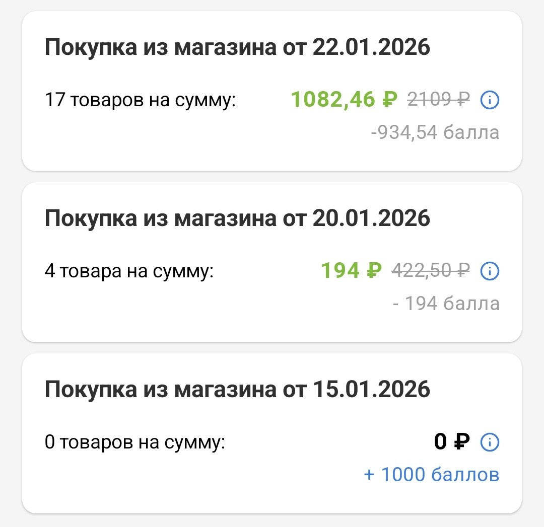Image resolution: width=544 pixels, height=527 pixels.
Task: Open info icon for 22.01.2026 purchase
Action: (x=490, y=101)
